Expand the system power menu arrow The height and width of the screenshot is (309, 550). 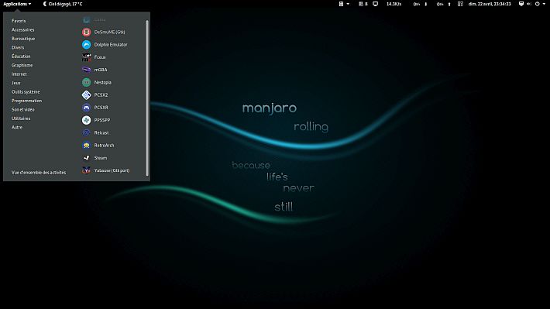click(x=544, y=4)
